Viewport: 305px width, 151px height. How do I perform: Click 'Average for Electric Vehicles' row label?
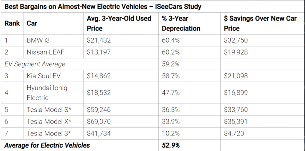[47, 145]
